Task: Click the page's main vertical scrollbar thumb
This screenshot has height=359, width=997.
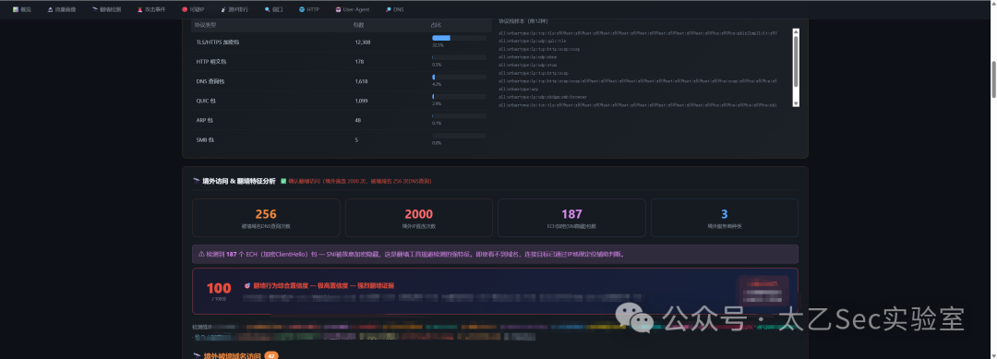Action: [994, 79]
